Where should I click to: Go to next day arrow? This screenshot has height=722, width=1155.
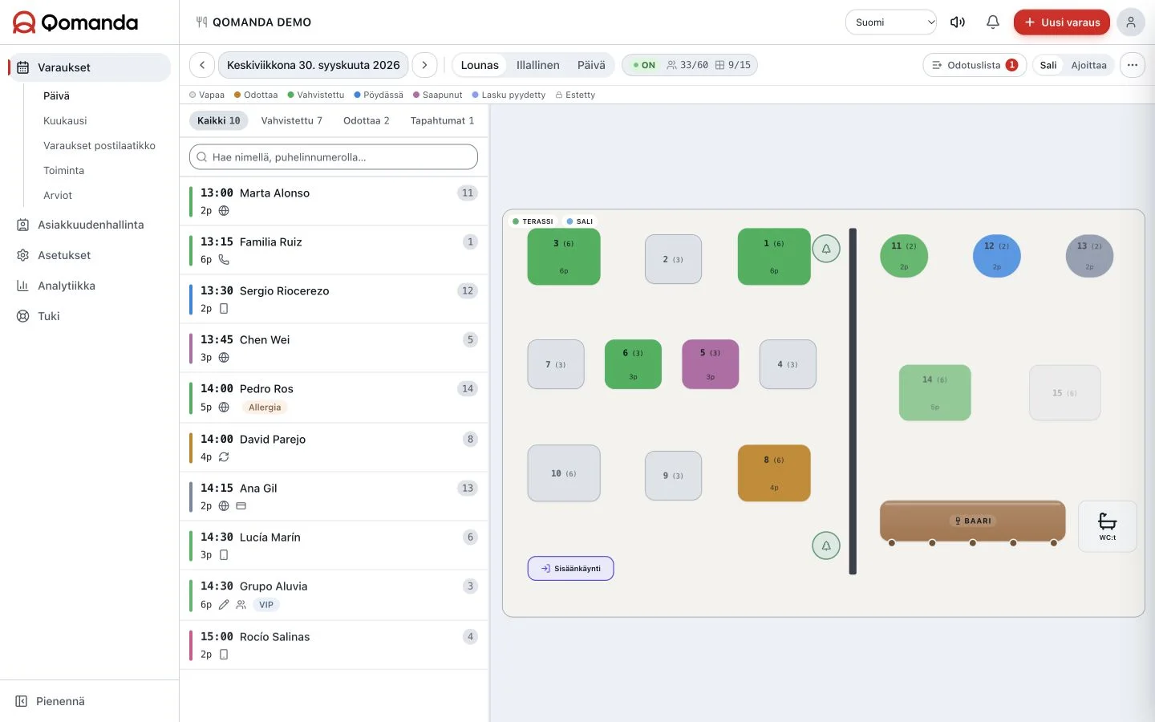[425, 65]
